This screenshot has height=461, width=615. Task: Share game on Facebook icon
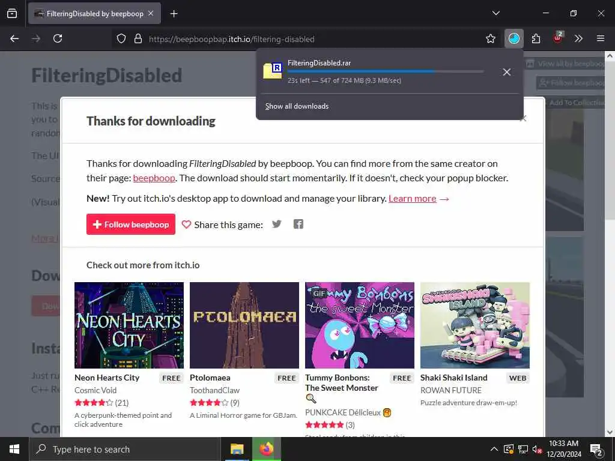(x=298, y=224)
